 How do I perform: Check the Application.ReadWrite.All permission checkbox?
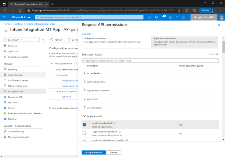click(84, 133)
